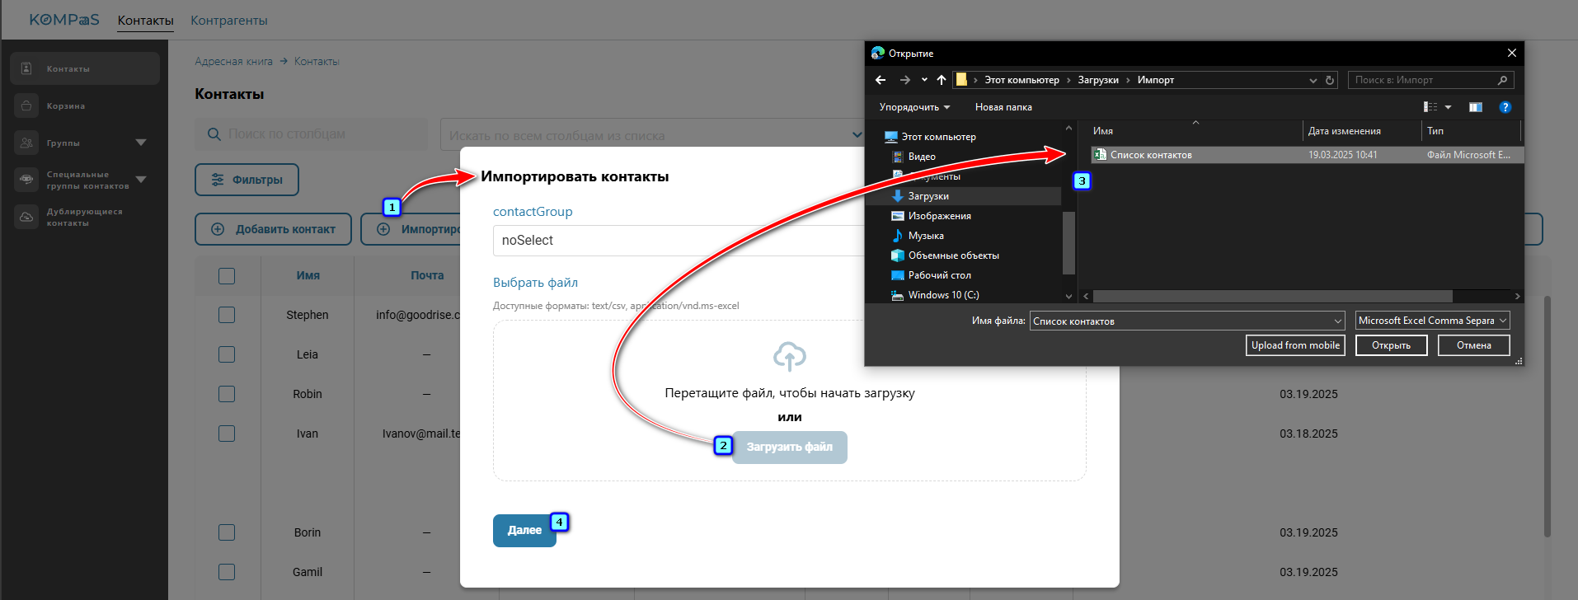Sort by the Имя column in file dialog
Screen dimensions: 1578x600
coord(1195,131)
